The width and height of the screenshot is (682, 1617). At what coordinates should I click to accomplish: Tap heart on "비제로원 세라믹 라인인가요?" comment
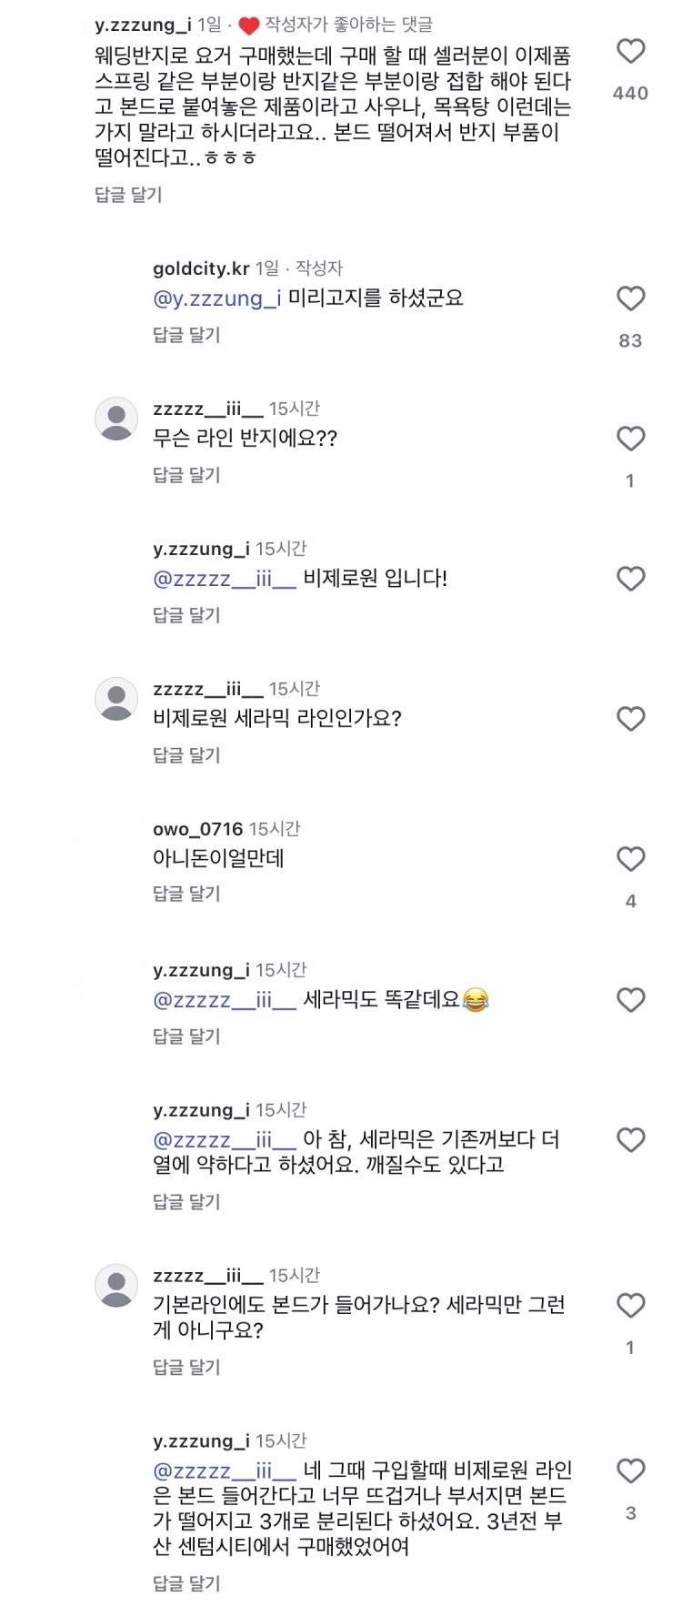pos(630,719)
